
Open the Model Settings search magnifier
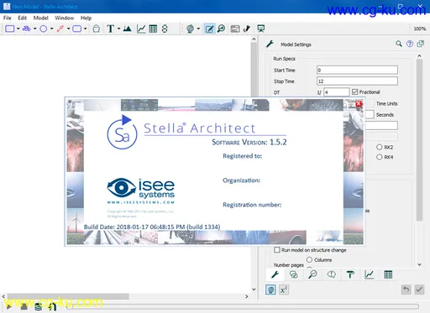coord(399,44)
